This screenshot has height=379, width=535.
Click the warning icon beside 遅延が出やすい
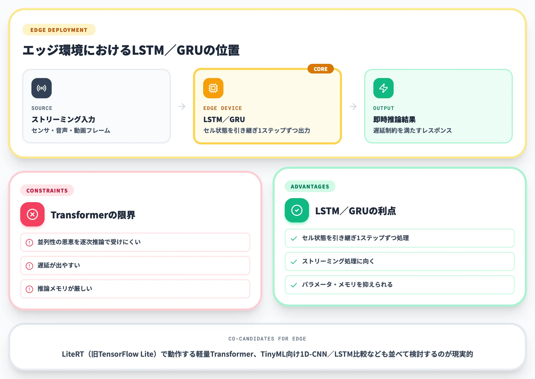(29, 266)
